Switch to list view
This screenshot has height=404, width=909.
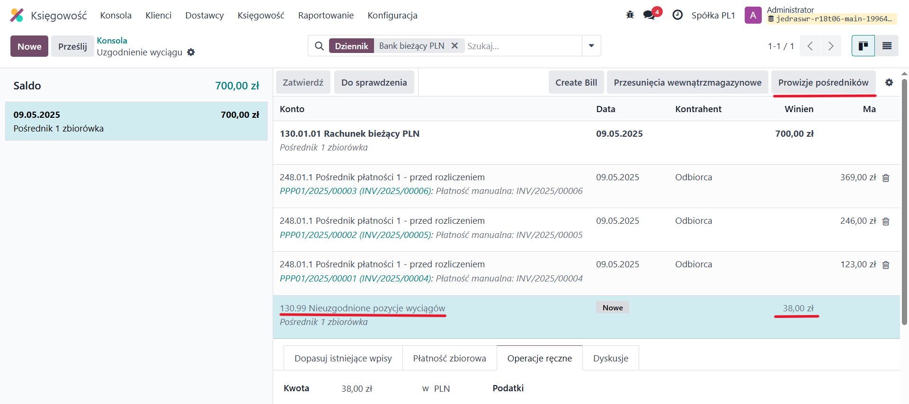pos(887,46)
